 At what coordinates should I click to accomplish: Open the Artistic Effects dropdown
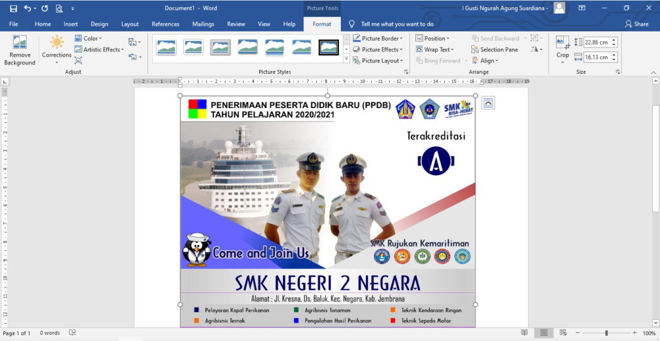click(99, 50)
